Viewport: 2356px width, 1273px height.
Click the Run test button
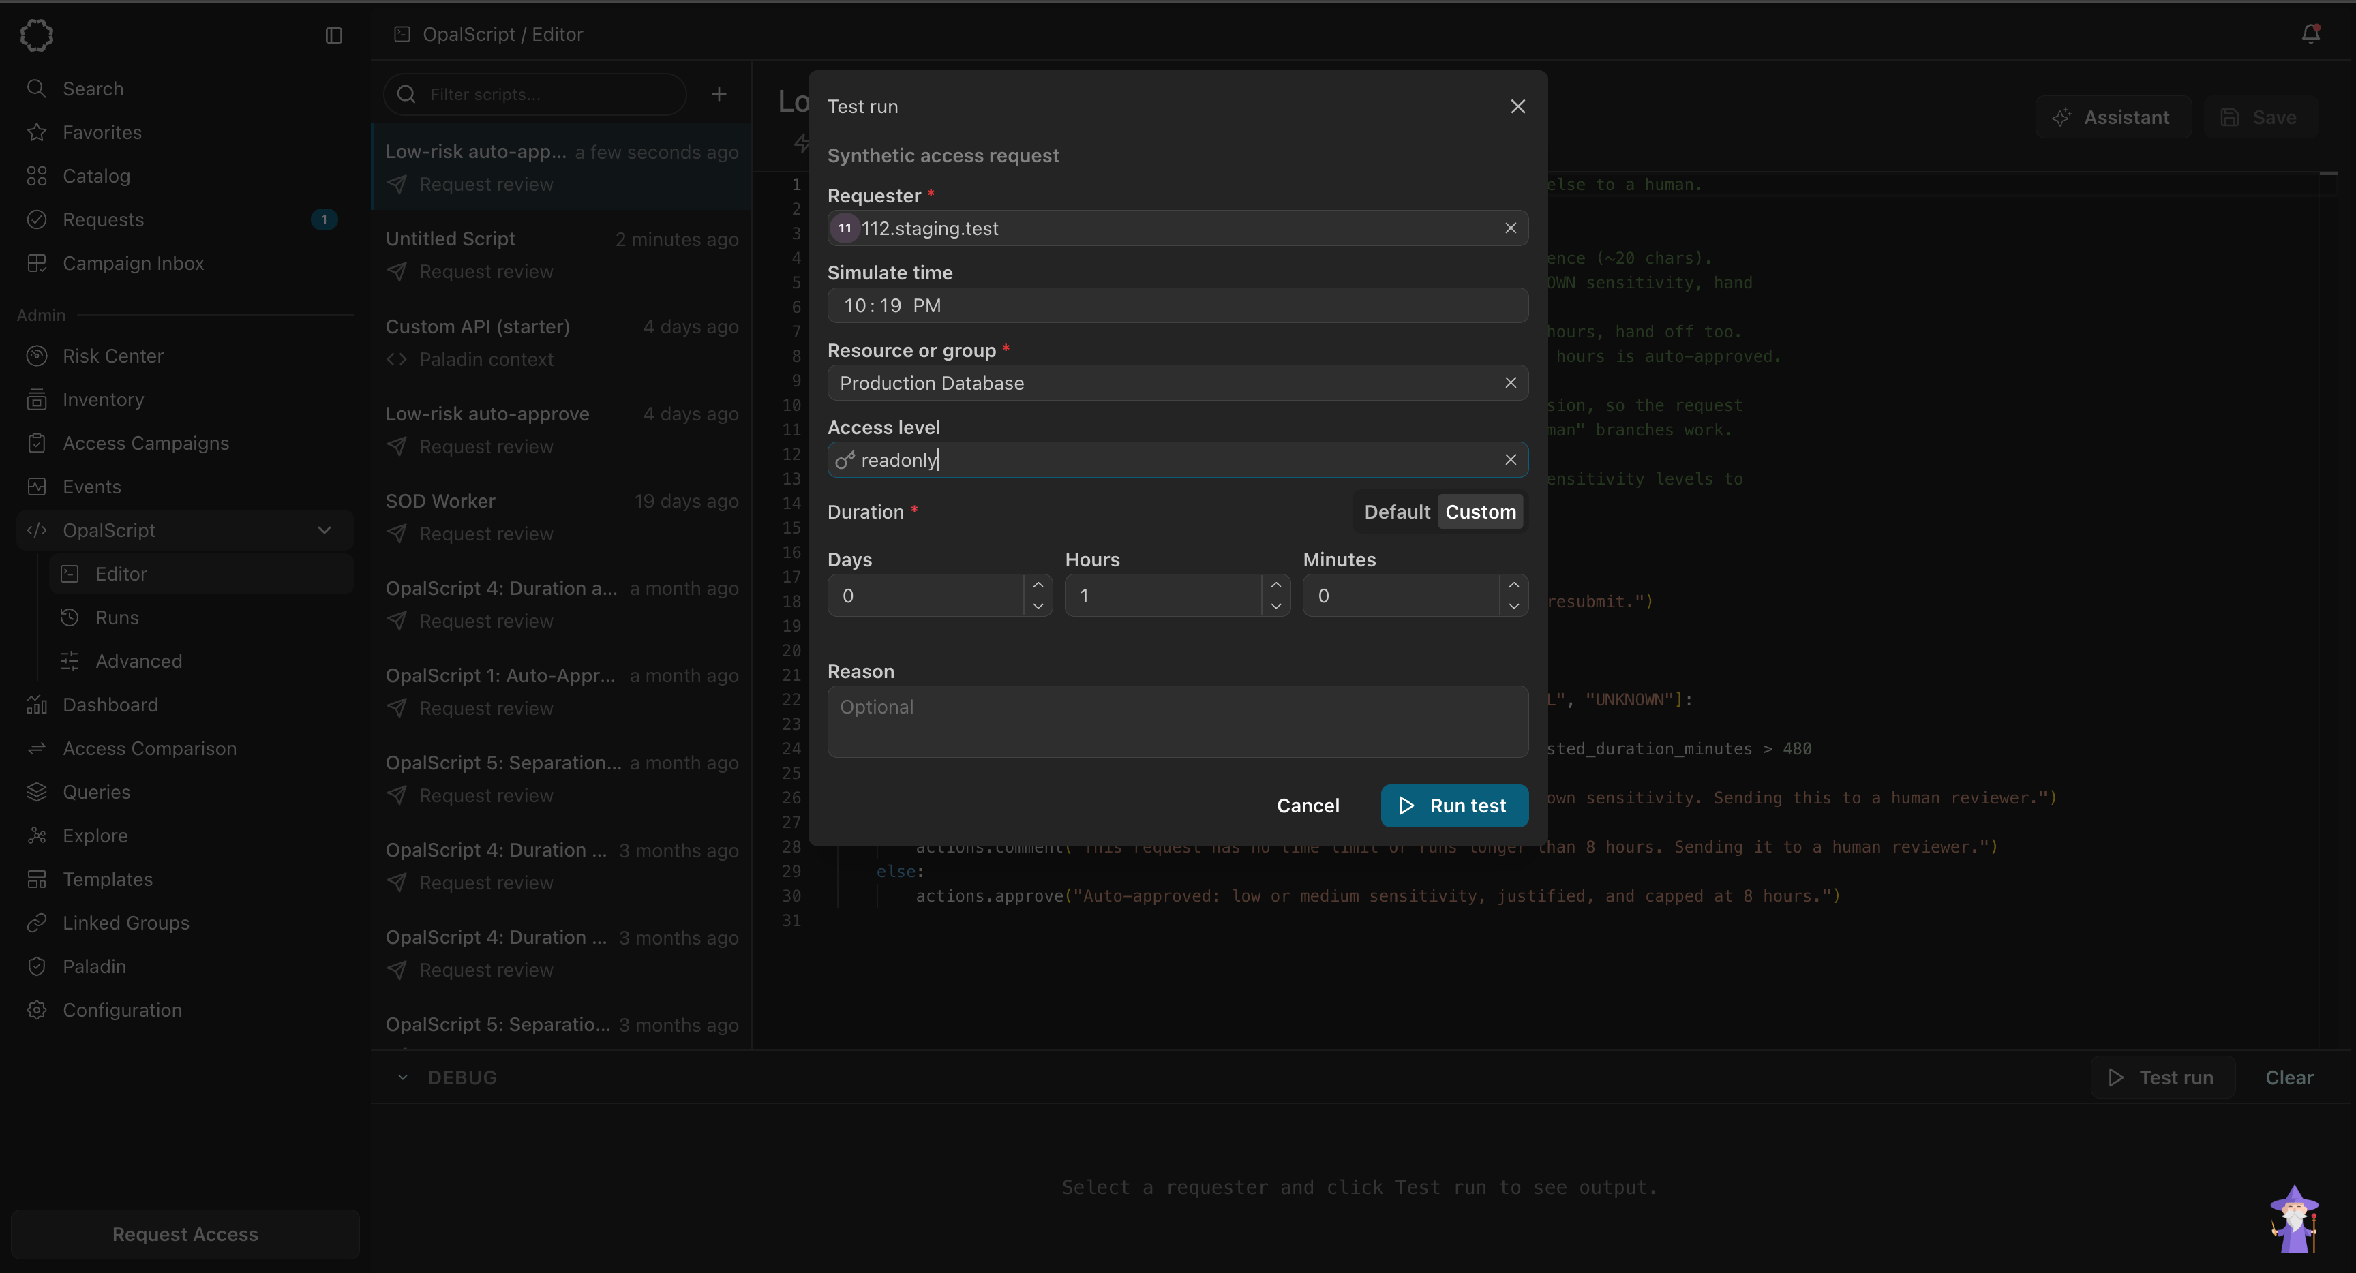coord(1454,806)
